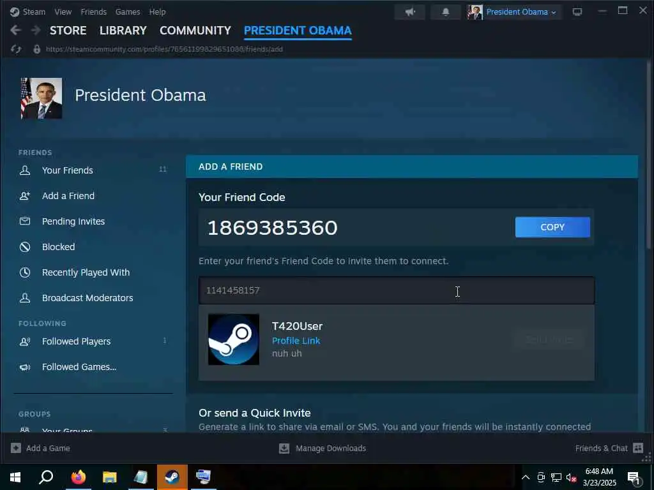Click the Manage Downloads download icon

coord(284,449)
